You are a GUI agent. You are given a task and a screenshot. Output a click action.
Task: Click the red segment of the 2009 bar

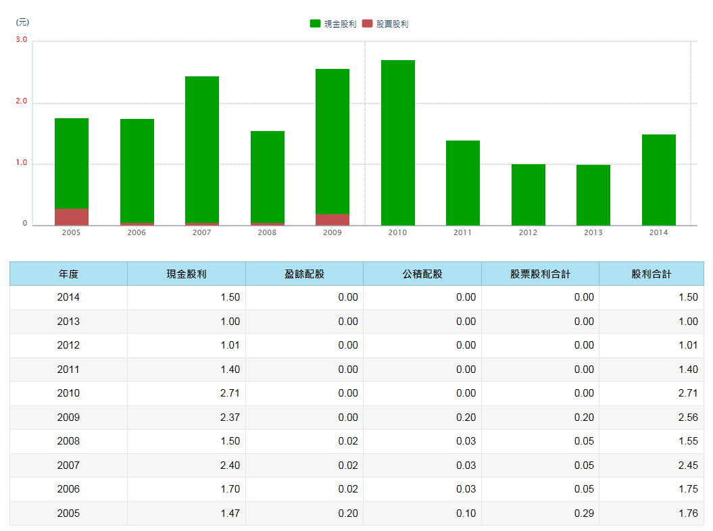click(333, 220)
